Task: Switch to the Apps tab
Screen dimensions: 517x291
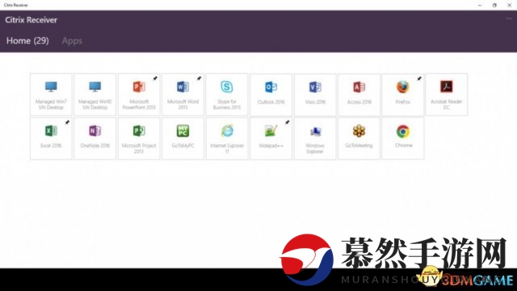Action: click(x=72, y=41)
